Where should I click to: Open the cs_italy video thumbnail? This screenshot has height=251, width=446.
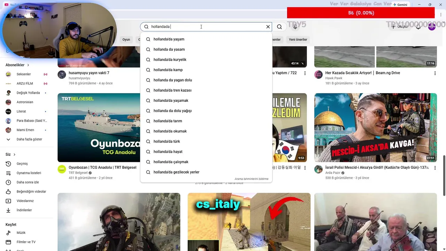tap(249, 222)
